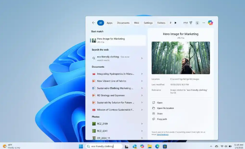Expand RCZ_2189 photo result chevron

tap(142, 124)
